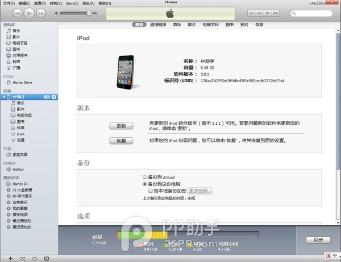The height and width of the screenshot is (262, 341).
Task: Open the Store(S) menu
Action: coord(72,3)
